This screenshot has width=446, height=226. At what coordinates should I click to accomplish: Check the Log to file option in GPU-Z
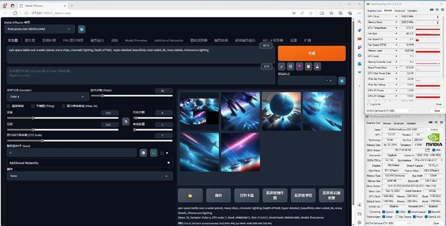pos(367,103)
